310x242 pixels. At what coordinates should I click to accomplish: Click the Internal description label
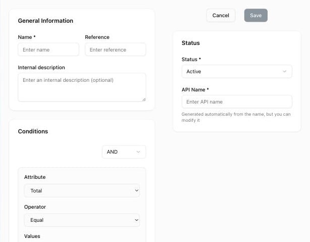(x=41, y=68)
